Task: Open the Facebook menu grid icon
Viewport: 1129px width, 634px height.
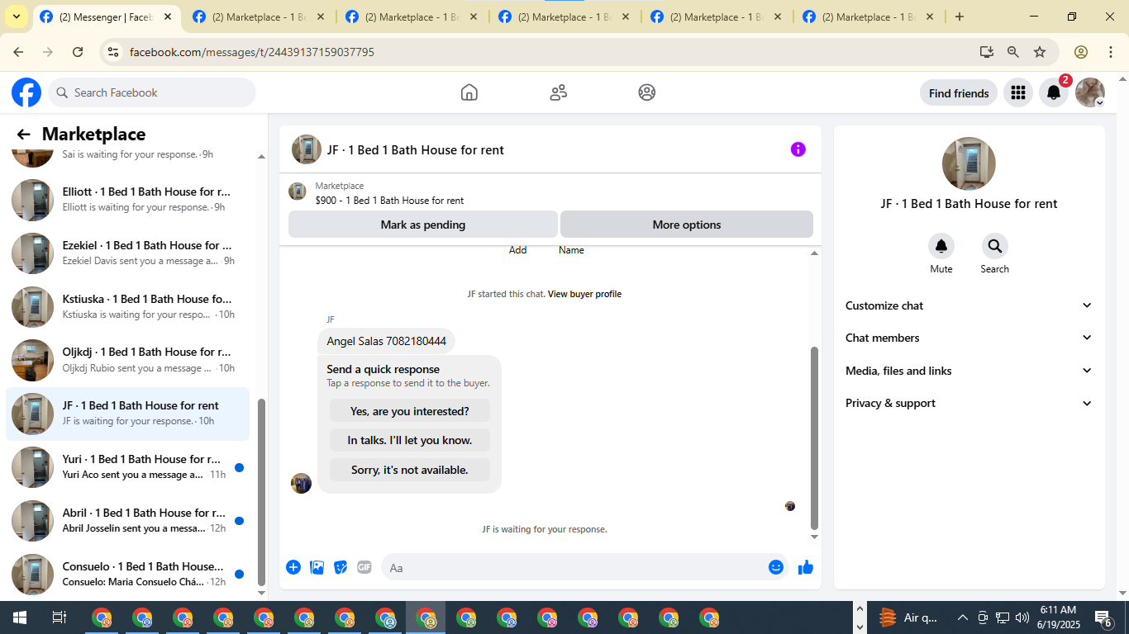Action: click(x=1018, y=92)
